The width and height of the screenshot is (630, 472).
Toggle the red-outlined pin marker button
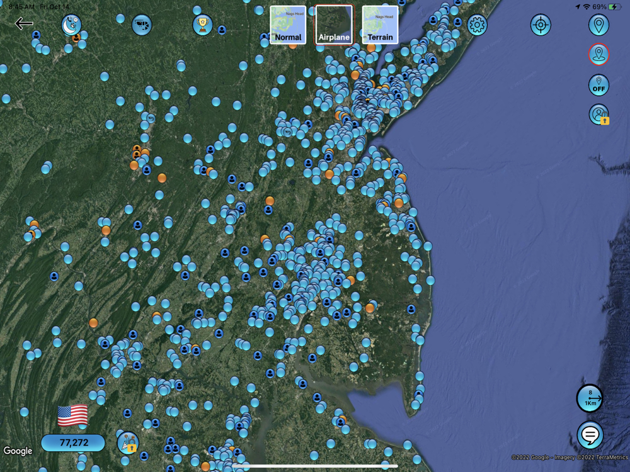598,54
